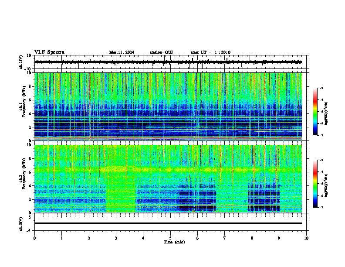Viewport: 345px width, 267px height.
Task: Click the 8 kHz tick of ch.2 spectrogram
Action: [x=31, y=159]
